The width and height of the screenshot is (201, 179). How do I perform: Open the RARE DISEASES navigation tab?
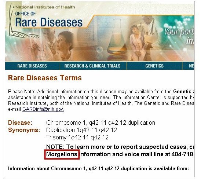[x=32, y=66]
